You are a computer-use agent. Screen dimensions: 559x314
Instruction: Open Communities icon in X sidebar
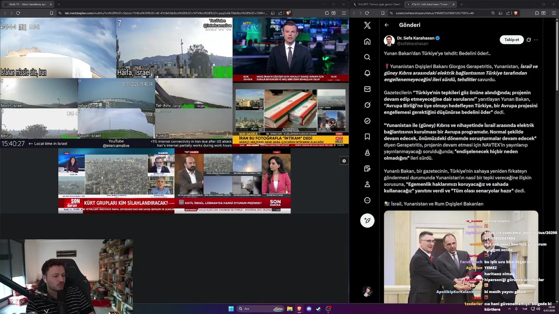(x=367, y=153)
